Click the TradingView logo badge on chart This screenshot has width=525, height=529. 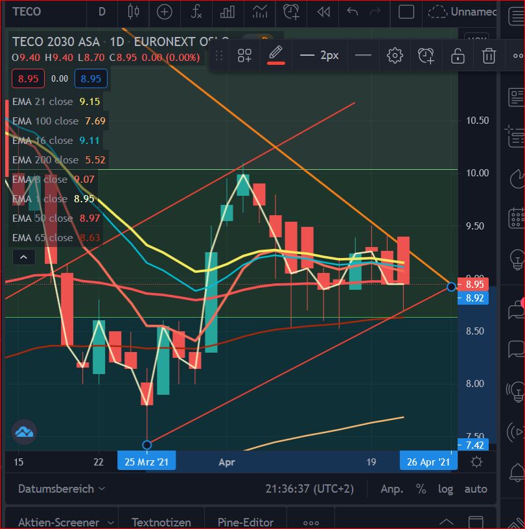point(24,432)
